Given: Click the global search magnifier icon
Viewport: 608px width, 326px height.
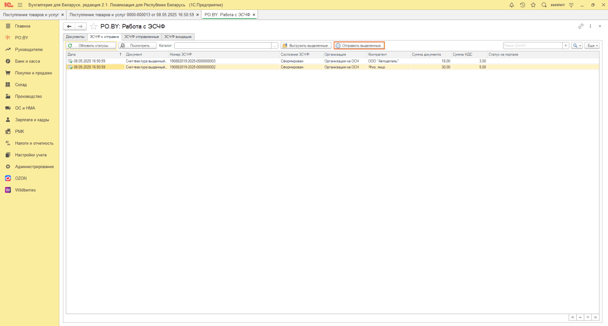Looking at the screenshot, I should coord(544,5).
